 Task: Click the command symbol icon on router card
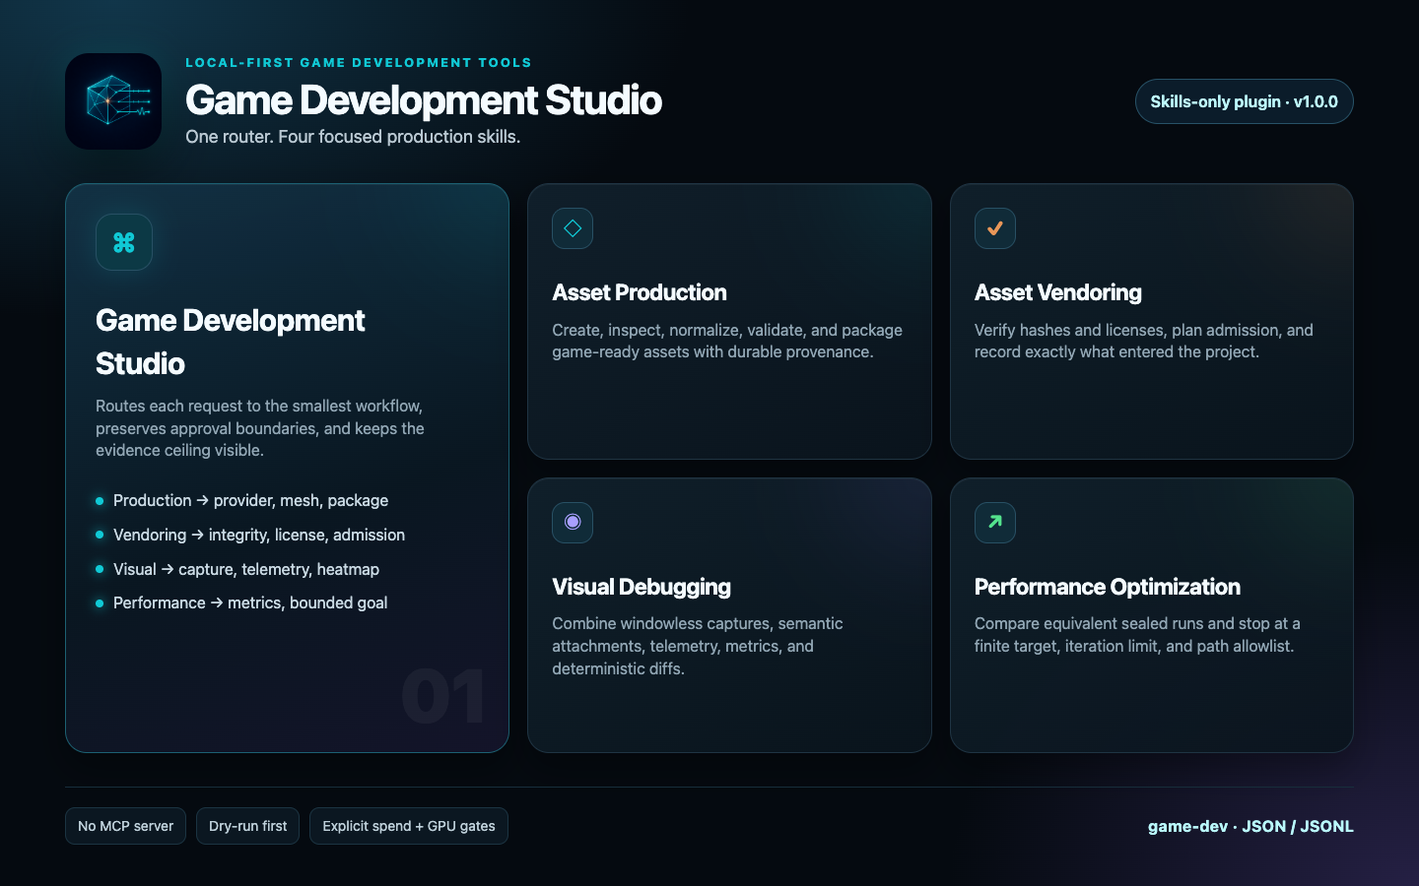coord(124,242)
